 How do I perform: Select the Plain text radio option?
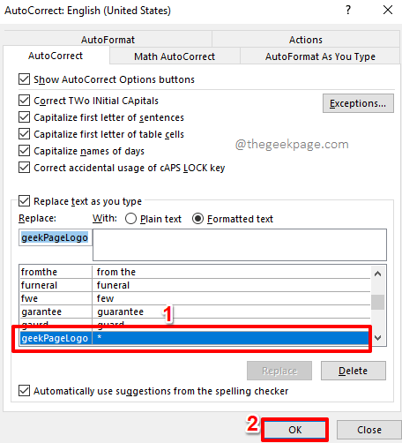point(130,219)
